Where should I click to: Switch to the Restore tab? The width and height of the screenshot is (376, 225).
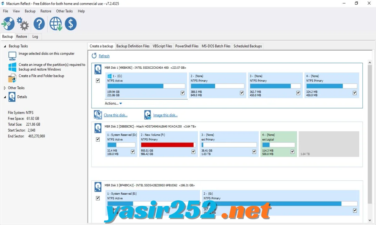[x=22, y=37]
